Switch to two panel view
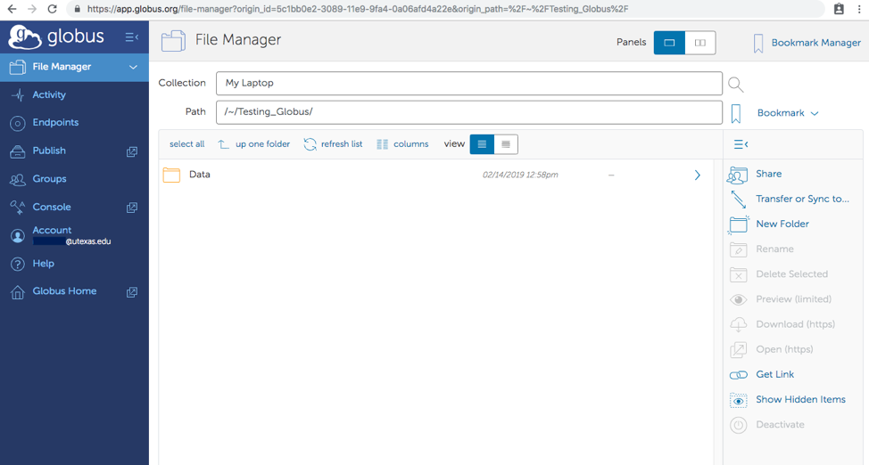 click(700, 43)
